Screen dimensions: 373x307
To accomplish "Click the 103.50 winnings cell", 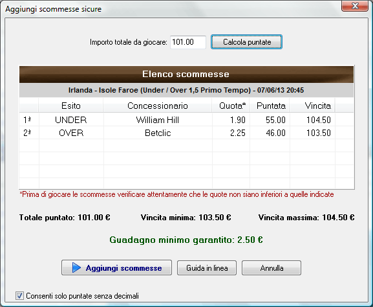I will coord(313,133).
